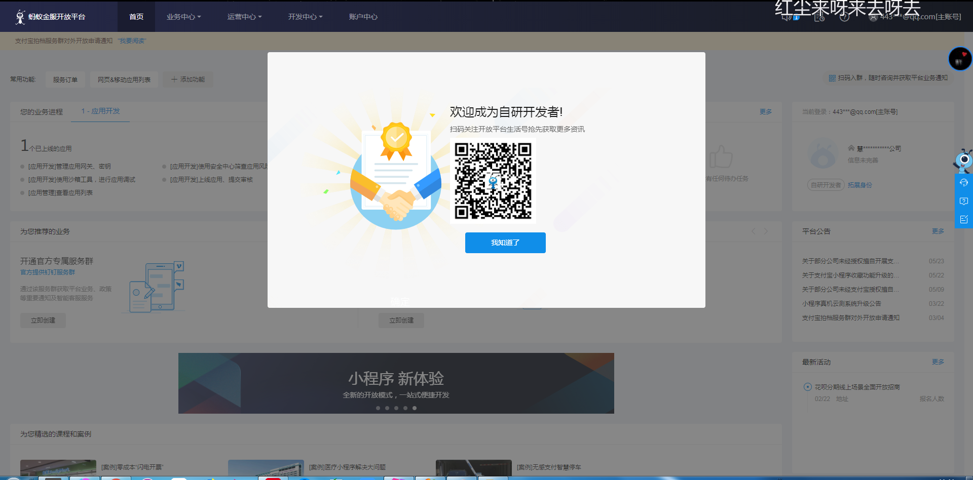The width and height of the screenshot is (973, 480).
Task: Click the help question mark icon in header
Action: coord(844,17)
